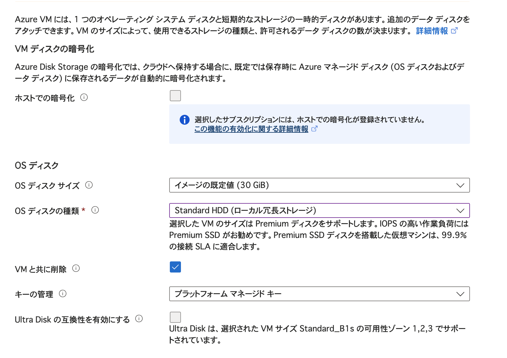The height and width of the screenshot is (358, 507).
Task: Click the OS ディスク section heading
Action: [x=36, y=165]
